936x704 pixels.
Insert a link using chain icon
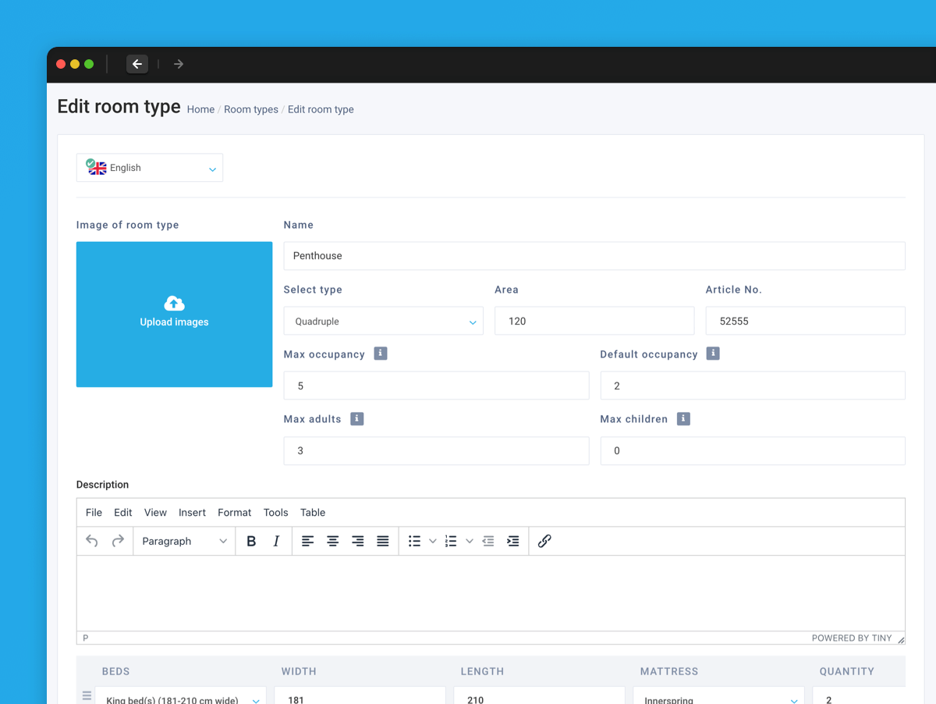click(x=544, y=541)
